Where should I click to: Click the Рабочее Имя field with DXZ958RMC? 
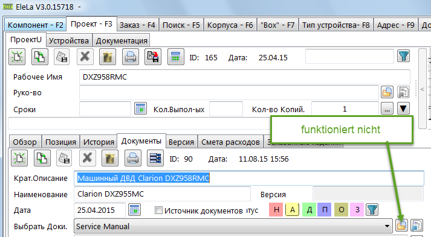click(x=245, y=77)
